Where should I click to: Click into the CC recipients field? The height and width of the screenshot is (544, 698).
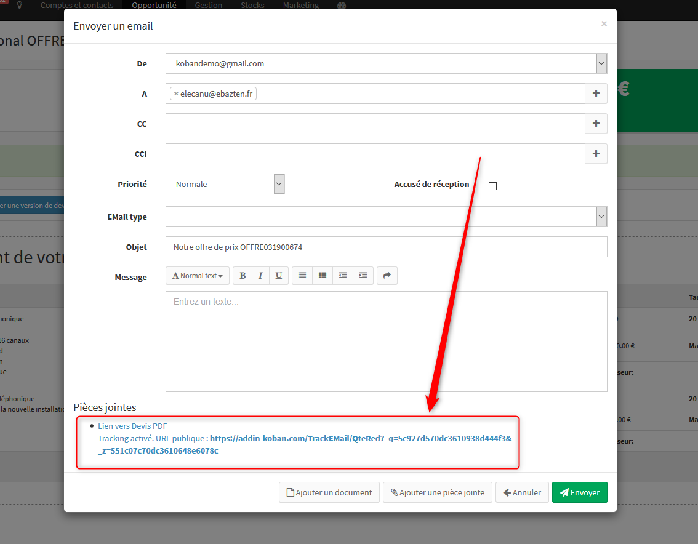click(x=375, y=124)
